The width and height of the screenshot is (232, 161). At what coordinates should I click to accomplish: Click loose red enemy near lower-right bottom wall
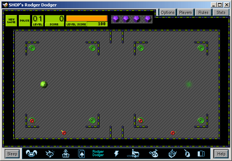(x=173, y=133)
